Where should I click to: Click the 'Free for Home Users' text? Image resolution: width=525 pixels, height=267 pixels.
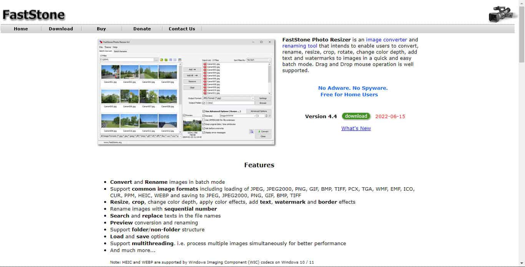tap(349, 94)
